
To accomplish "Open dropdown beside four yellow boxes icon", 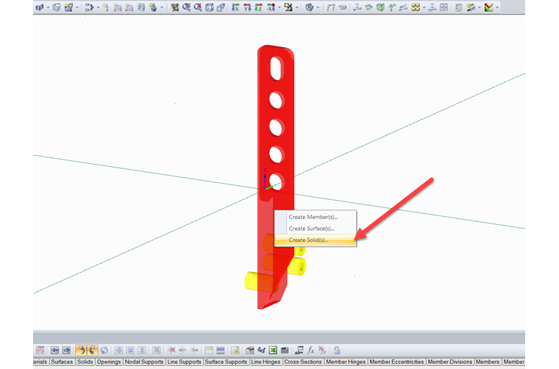I will [424, 7].
